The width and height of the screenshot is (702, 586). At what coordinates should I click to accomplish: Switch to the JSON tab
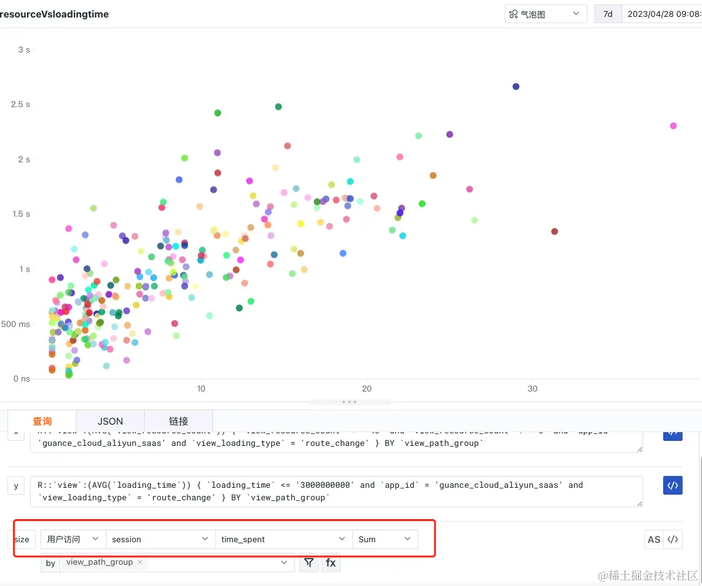point(110,421)
